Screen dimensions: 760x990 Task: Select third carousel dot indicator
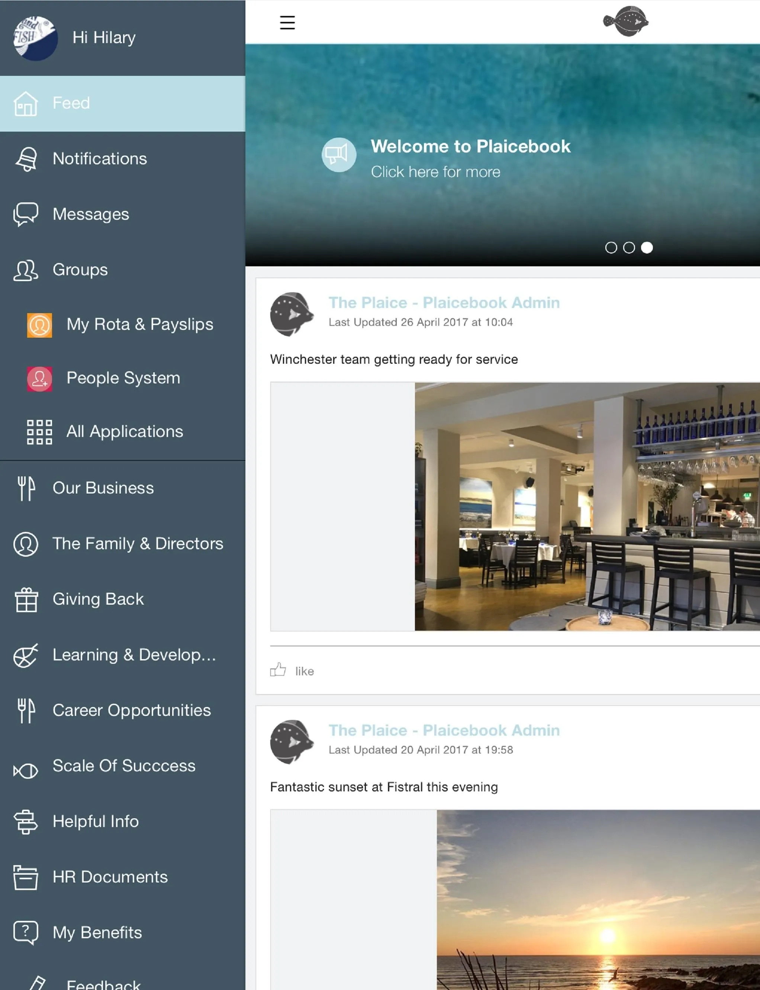[x=647, y=248]
